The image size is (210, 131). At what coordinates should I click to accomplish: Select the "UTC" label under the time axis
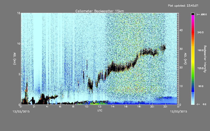click(100, 110)
